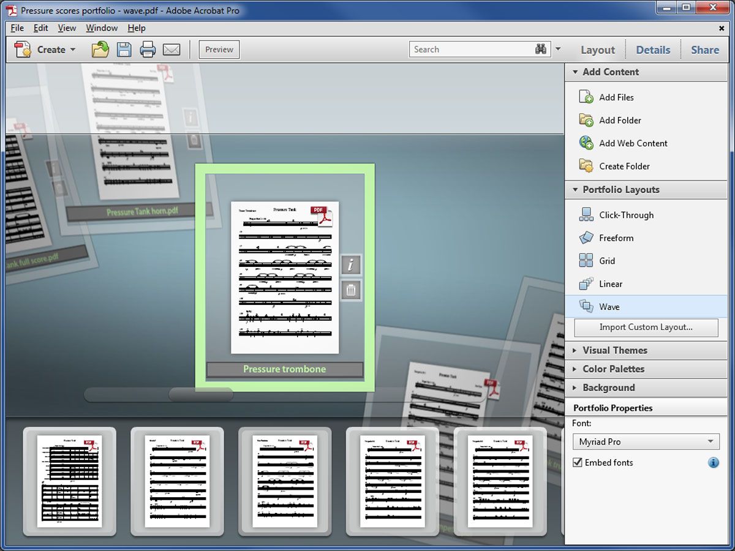This screenshot has width=735, height=551.
Task: Focus the Search input field
Action: coord(472,50)
